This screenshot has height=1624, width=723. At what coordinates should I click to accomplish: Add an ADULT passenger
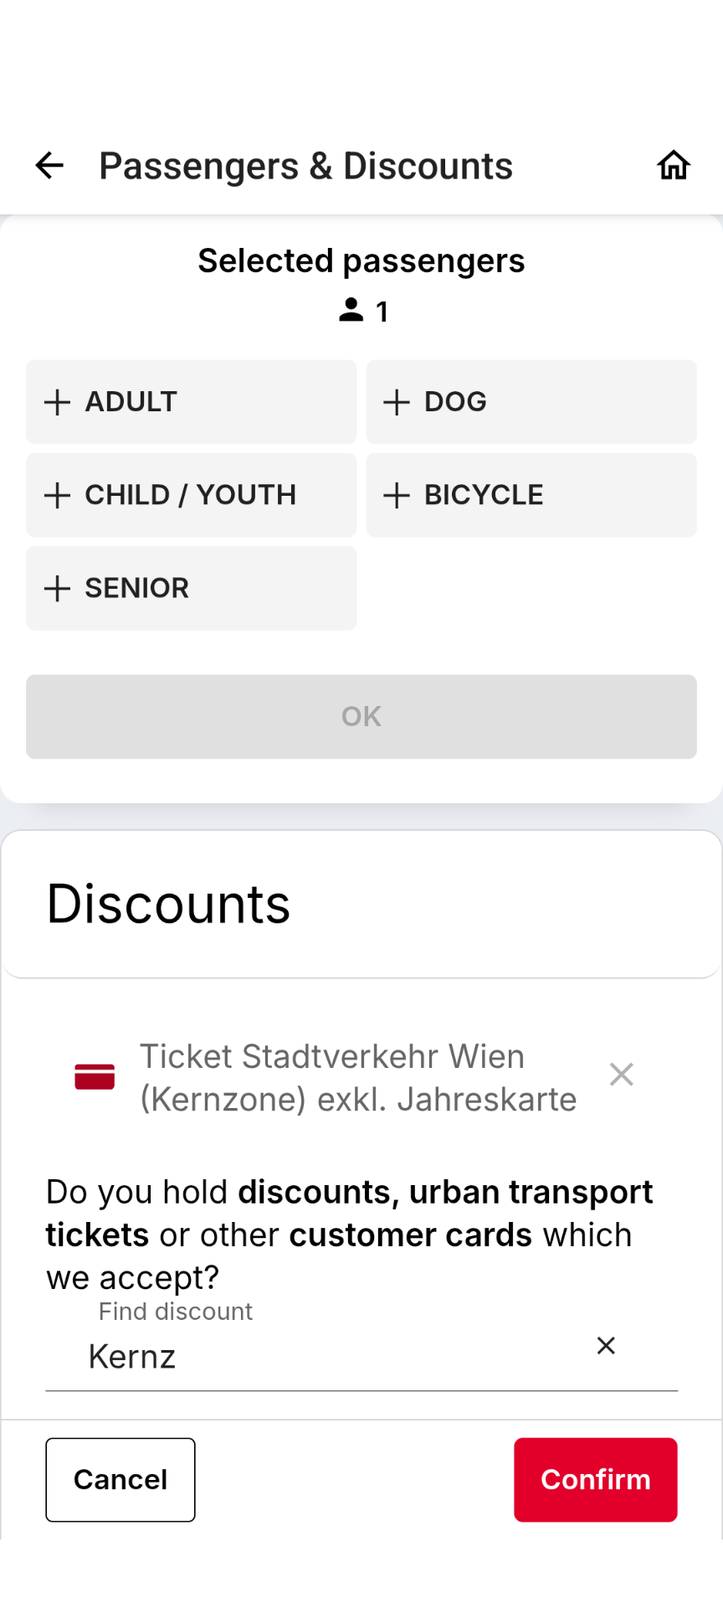(x=191, y=402)
